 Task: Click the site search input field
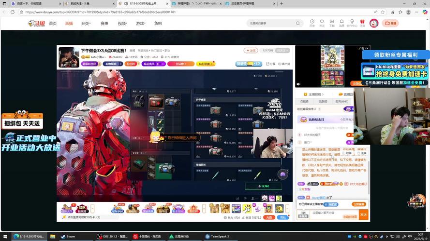click(268, 23)
